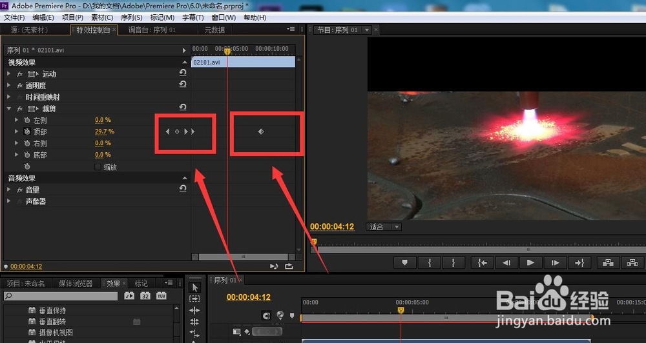Viewport: 646px width, 343px height.
Task: Click the Lift button in program monitor
Action: click(608, 262)
